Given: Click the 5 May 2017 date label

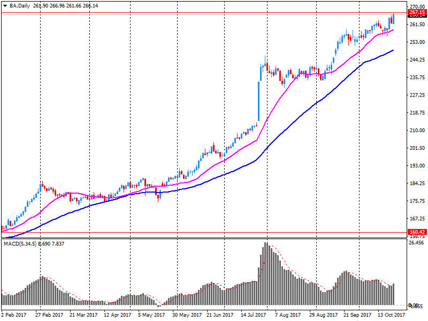Looking at the screenshot, I should pos(151,315).
